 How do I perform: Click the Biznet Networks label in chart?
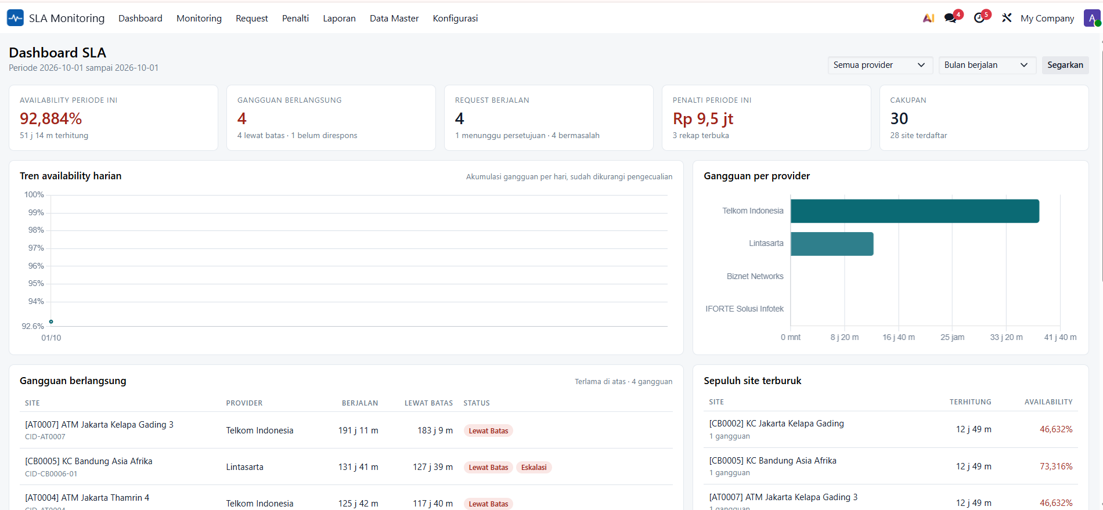tap(755, 276)
